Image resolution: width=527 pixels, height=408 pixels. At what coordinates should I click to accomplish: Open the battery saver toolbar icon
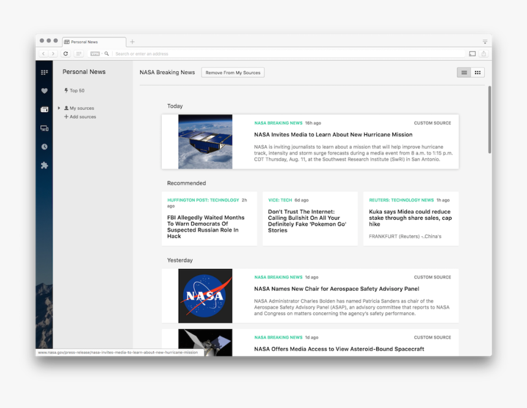[472, 54]
